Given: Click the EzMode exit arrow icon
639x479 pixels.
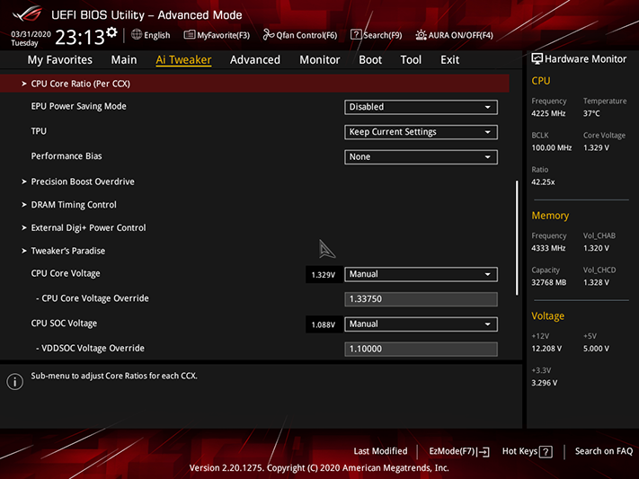Looking at the screenshot, I should (484, 452).
